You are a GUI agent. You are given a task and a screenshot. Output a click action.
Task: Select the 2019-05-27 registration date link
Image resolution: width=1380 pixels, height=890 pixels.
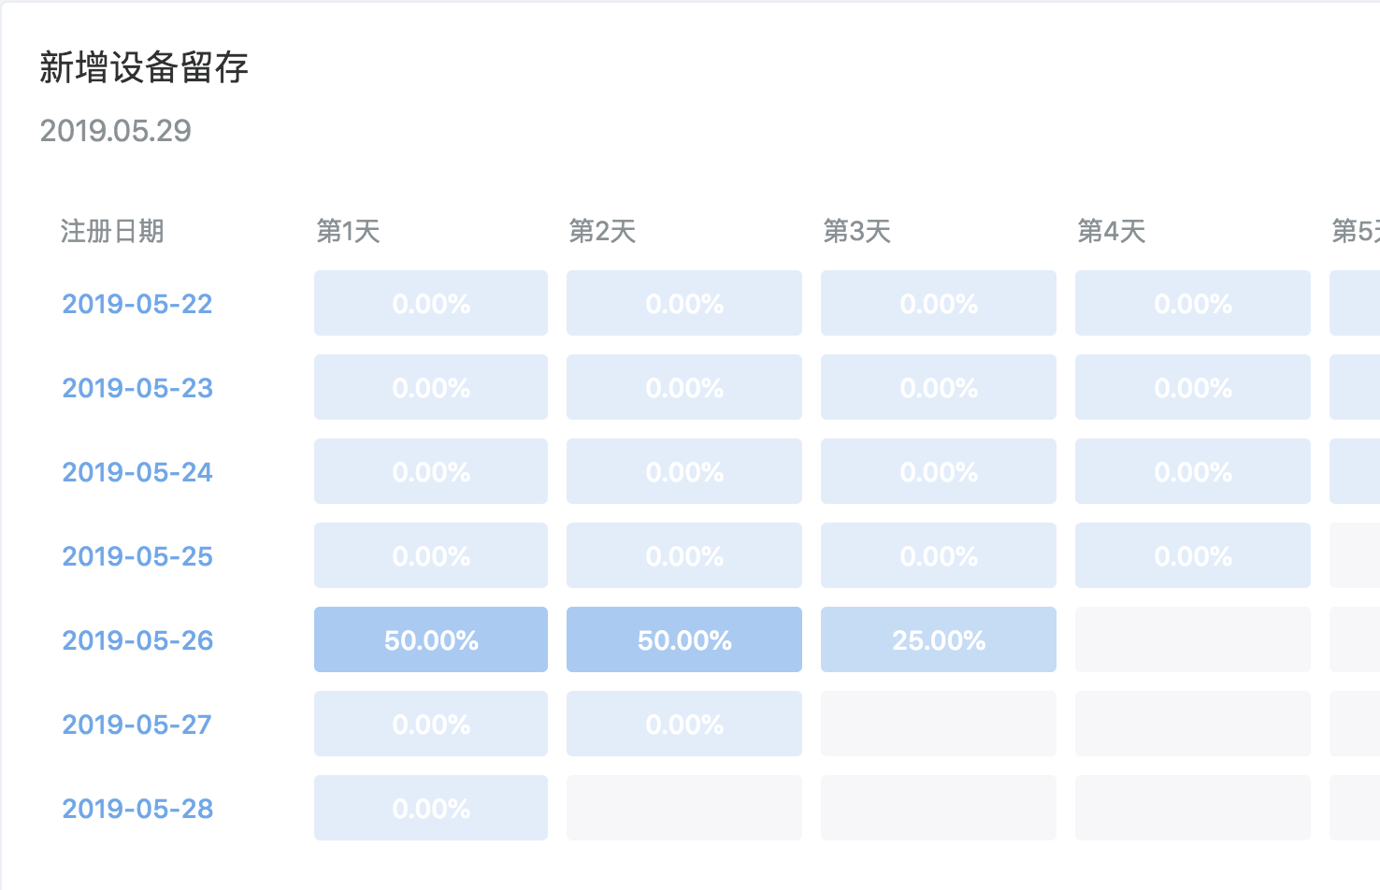point(137,725)
